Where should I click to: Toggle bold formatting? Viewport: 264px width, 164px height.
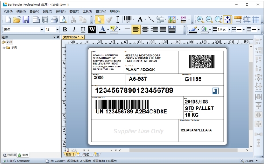coord(65,30)
